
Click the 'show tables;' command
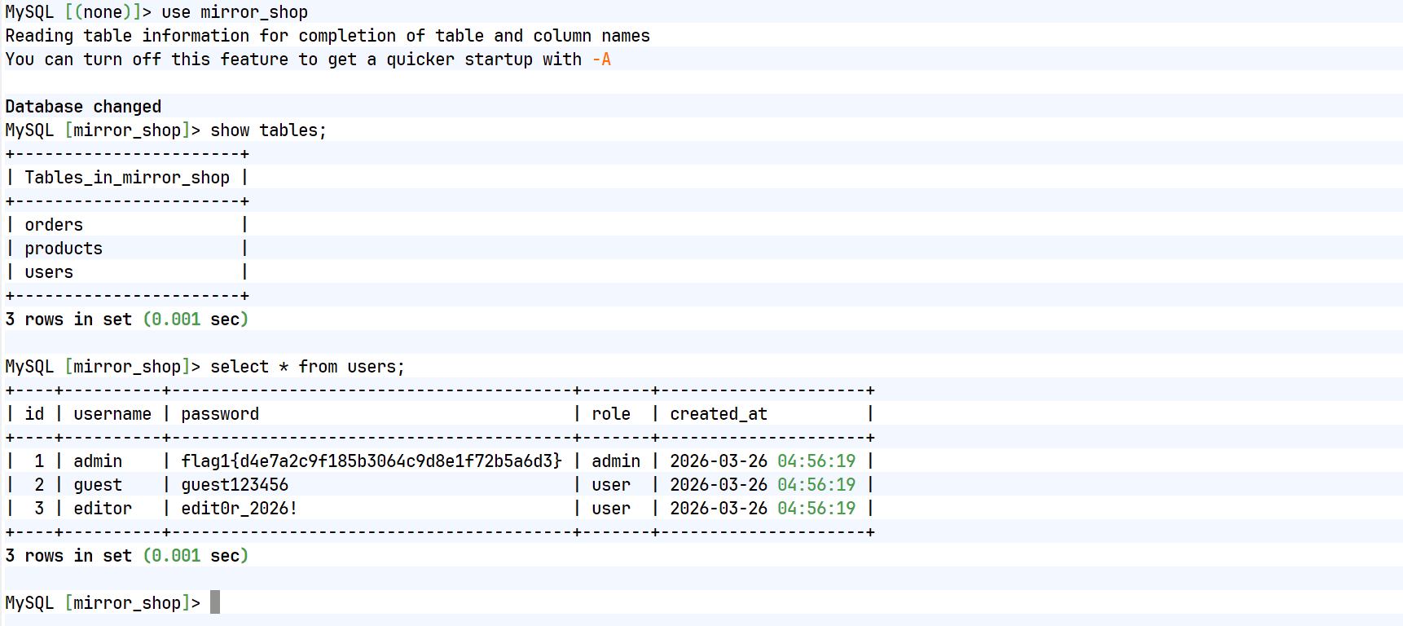point(268,130)
